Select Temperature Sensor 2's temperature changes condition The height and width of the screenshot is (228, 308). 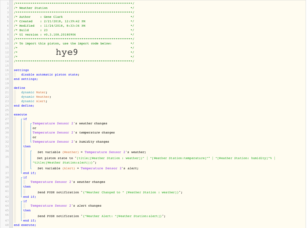[x=73, y=133]
